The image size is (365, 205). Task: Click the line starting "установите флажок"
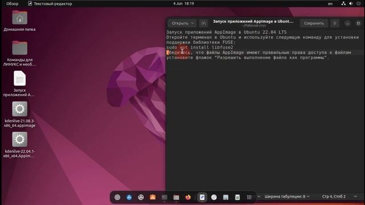tap(248, 58)
